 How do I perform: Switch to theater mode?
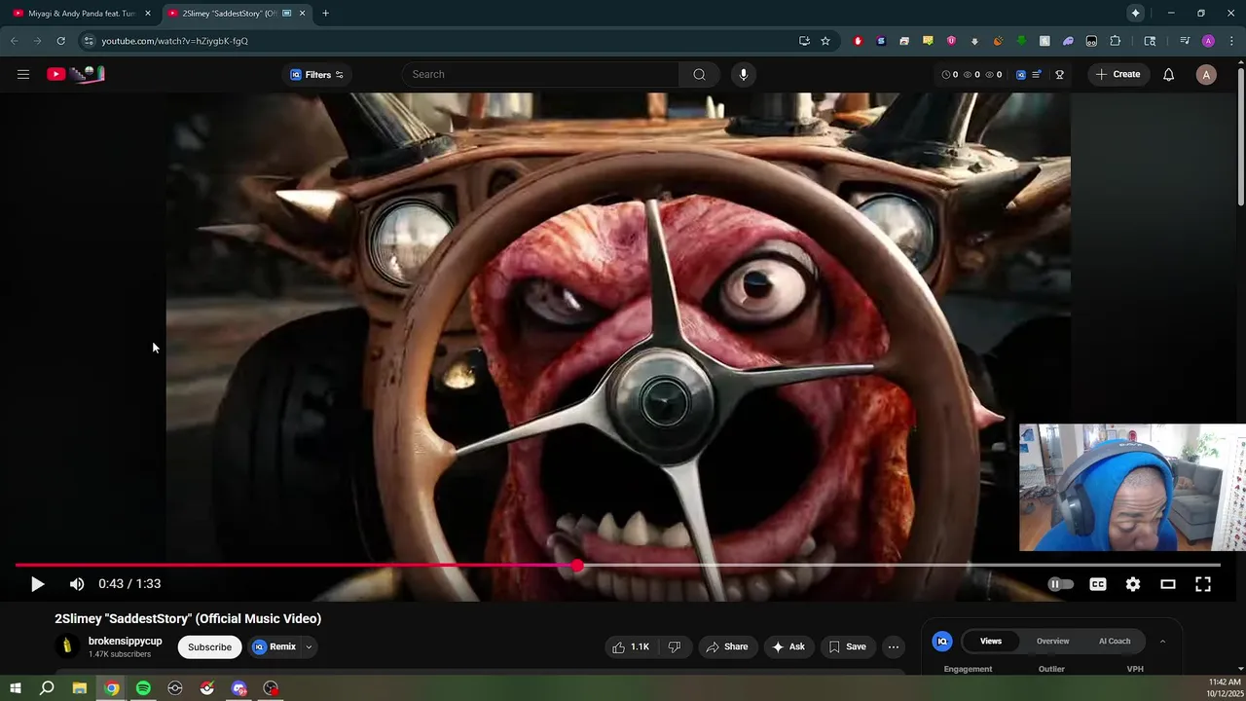1168,584
